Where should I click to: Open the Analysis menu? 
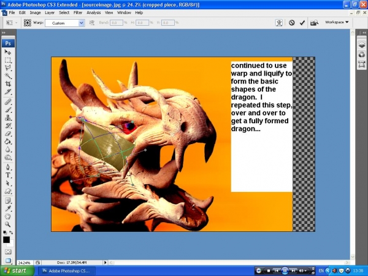pos(93,13)
